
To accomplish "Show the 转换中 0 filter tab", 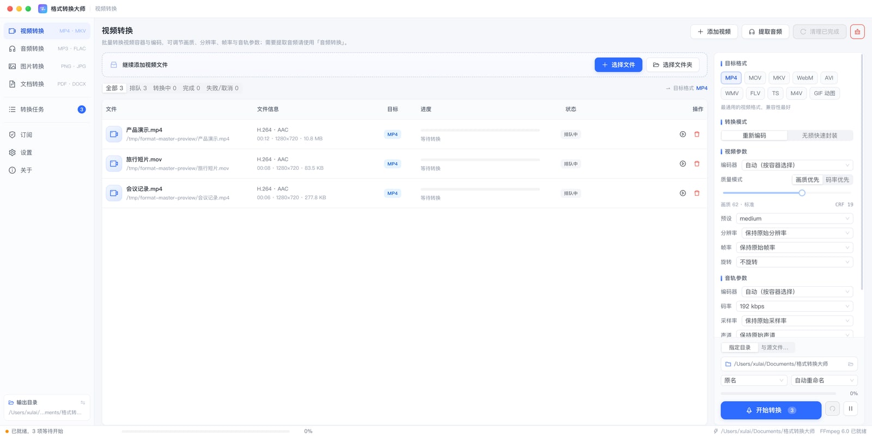I will tap(165, 88).
